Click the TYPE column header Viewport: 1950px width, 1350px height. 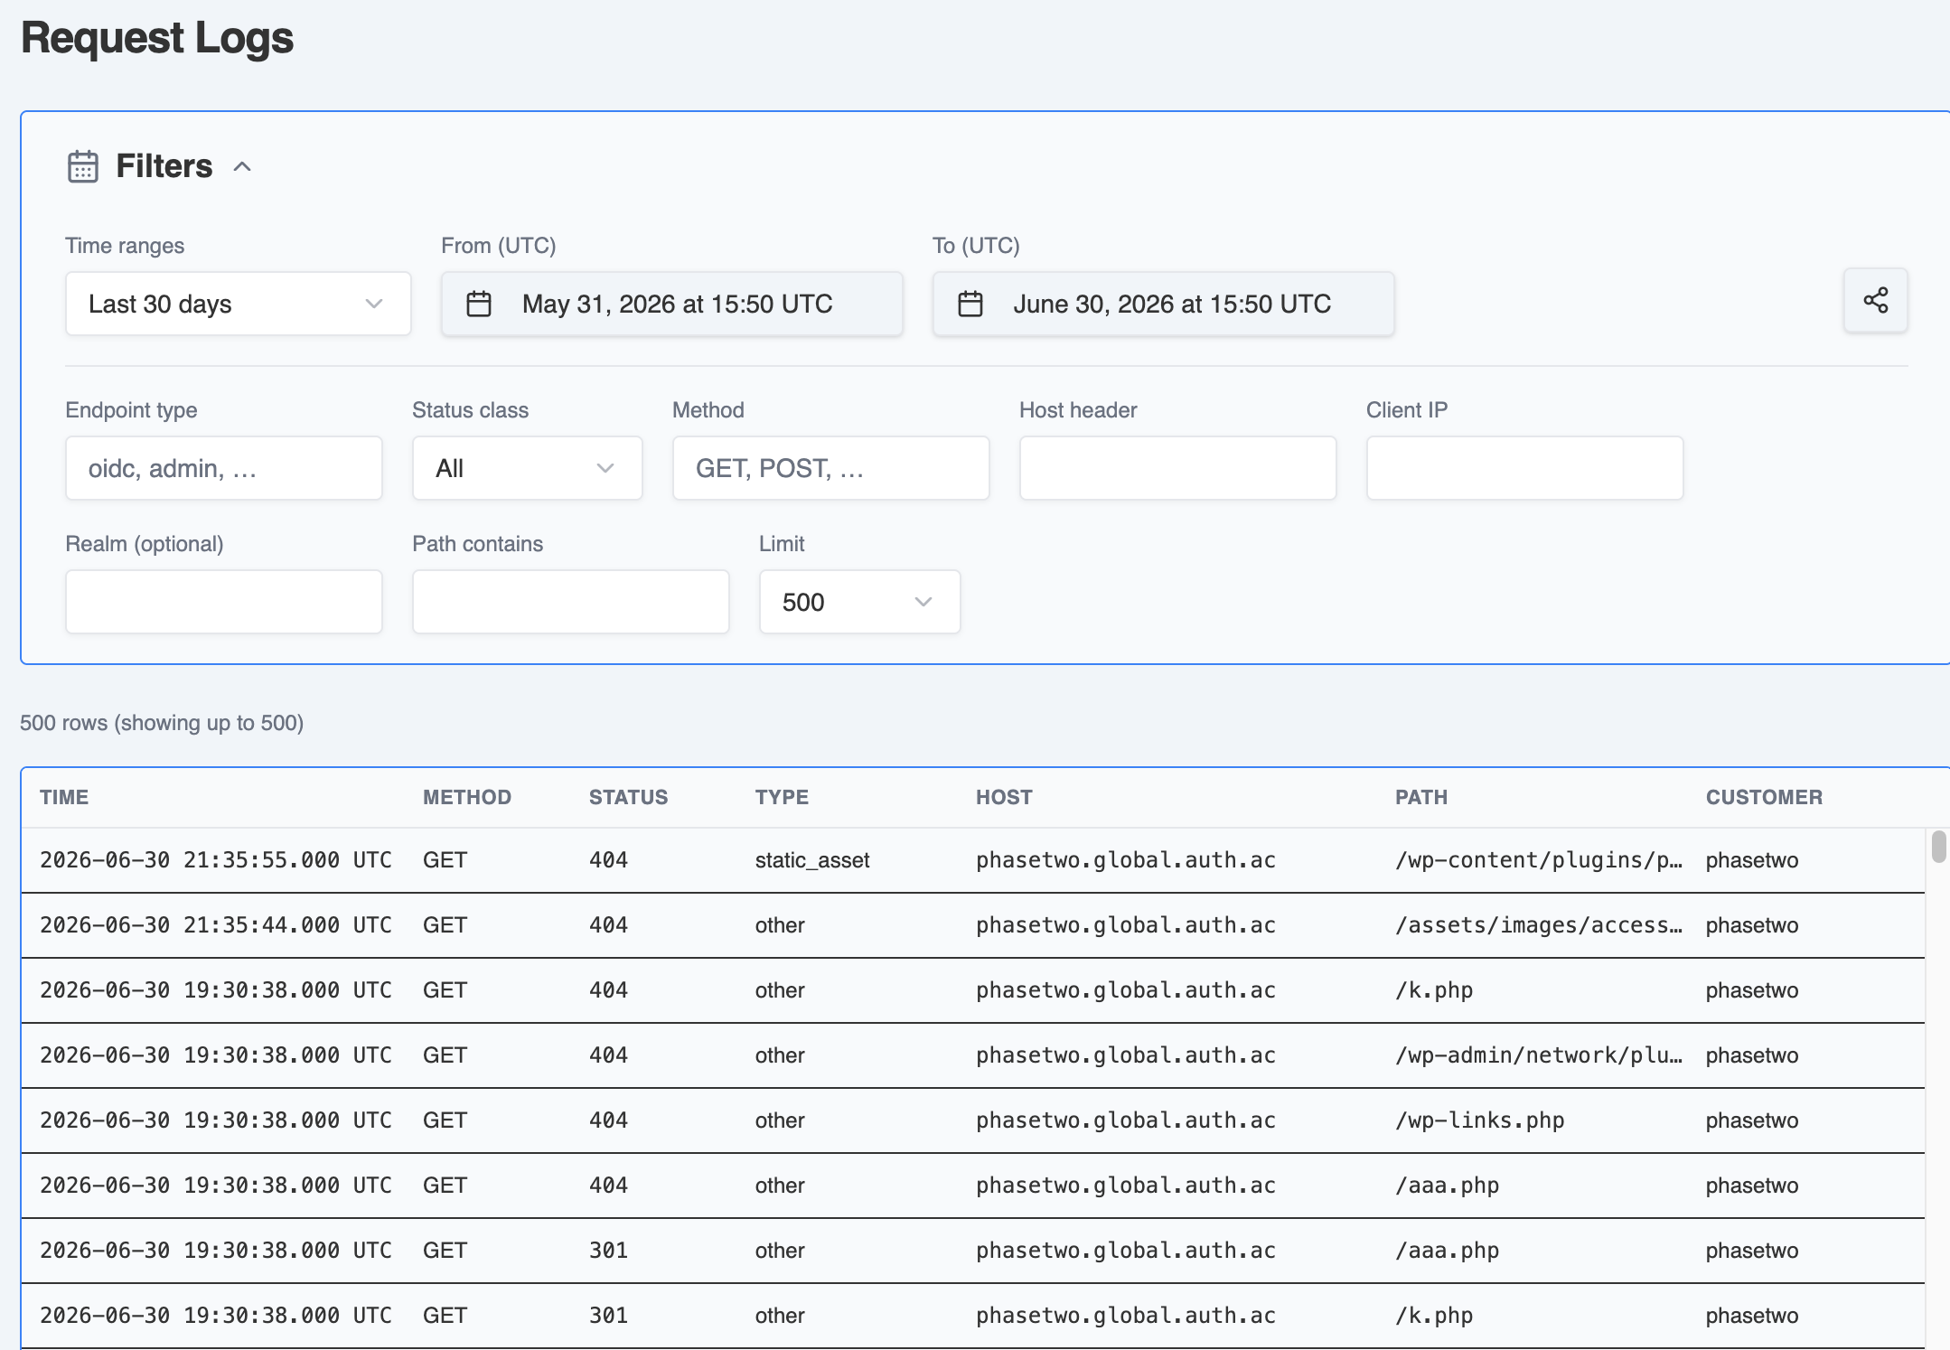tap(783, 797)
